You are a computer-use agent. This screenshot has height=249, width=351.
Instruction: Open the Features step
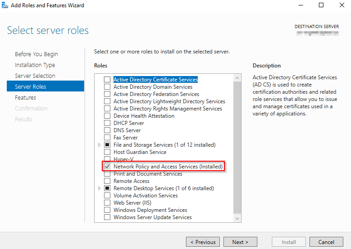tap(25, 98)
